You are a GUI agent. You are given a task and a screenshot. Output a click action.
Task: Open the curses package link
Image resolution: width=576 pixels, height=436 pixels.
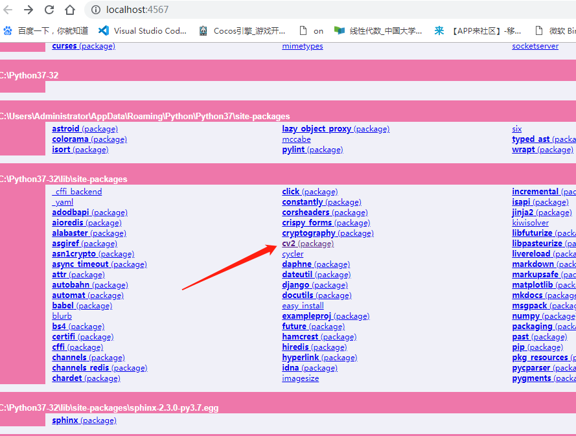click(84, 46)
